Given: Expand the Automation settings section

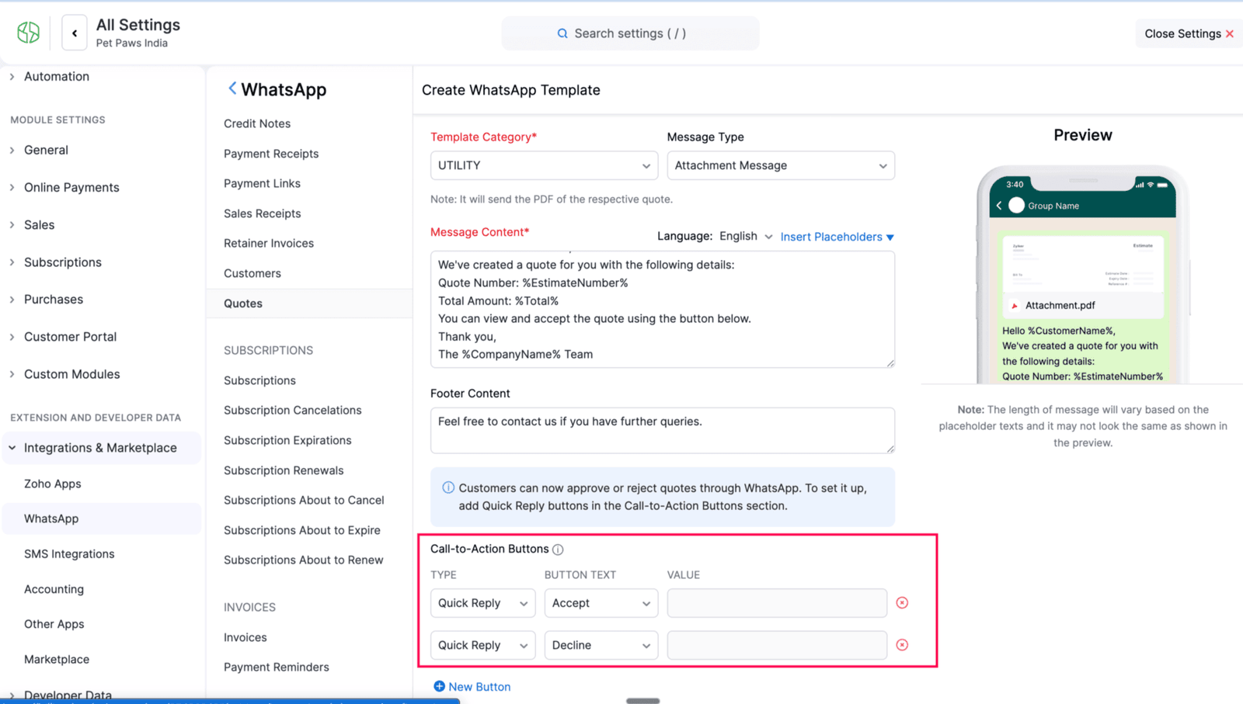Looking at the screenshot, I should [x=12, y=76].
